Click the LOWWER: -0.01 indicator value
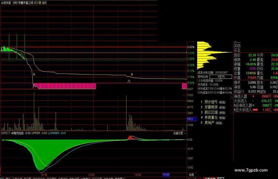 coord(57,133)
